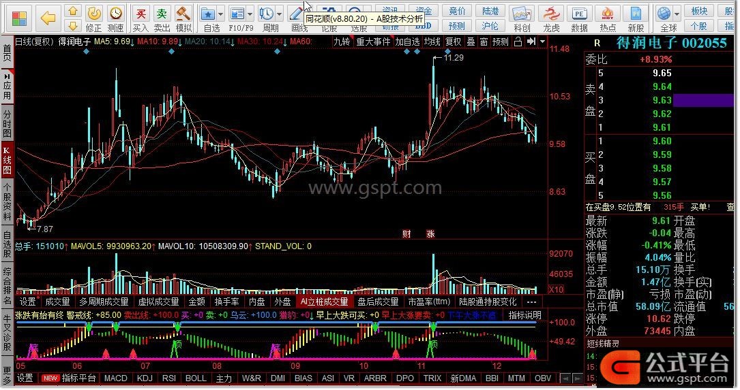Open volume panel 设置 settings

(27, 302)
